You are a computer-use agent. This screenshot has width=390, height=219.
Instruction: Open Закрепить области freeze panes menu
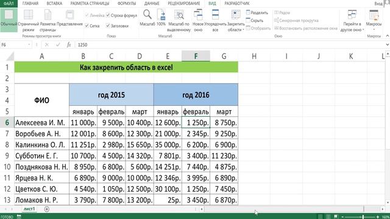click(x=236, y=21)
